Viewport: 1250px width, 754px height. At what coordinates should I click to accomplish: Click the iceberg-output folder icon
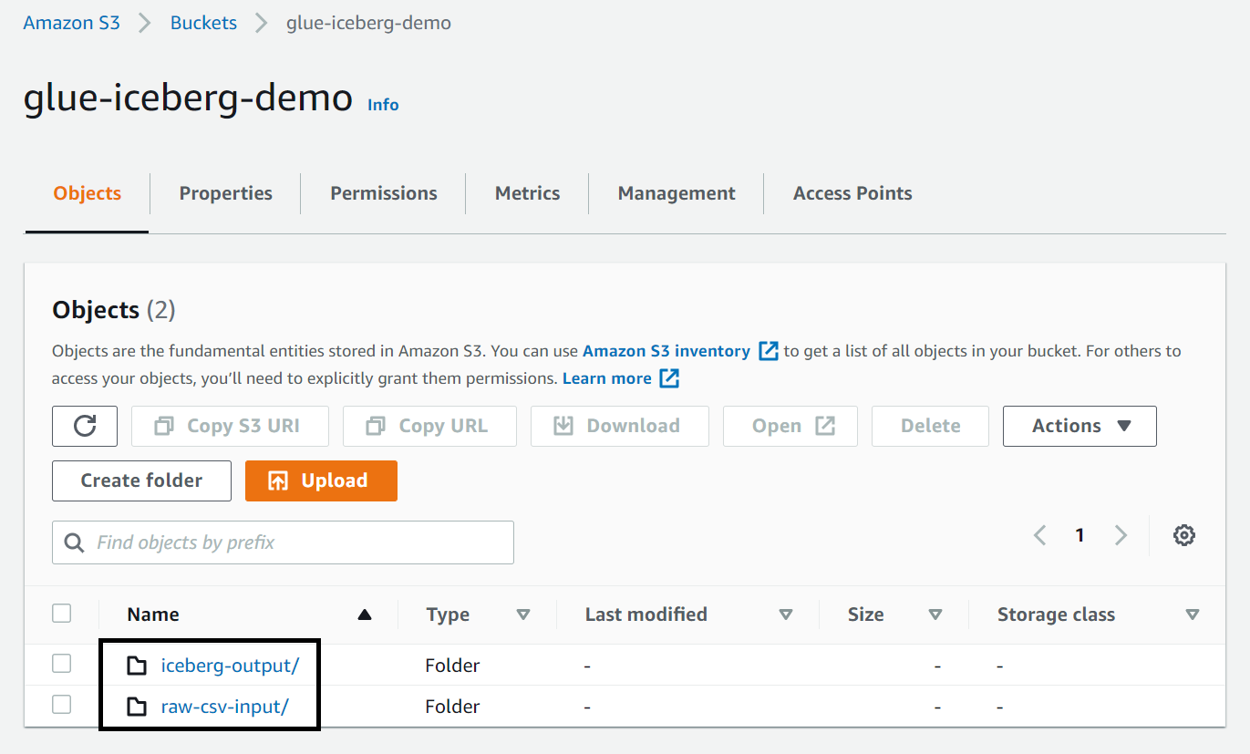(137, 666)
